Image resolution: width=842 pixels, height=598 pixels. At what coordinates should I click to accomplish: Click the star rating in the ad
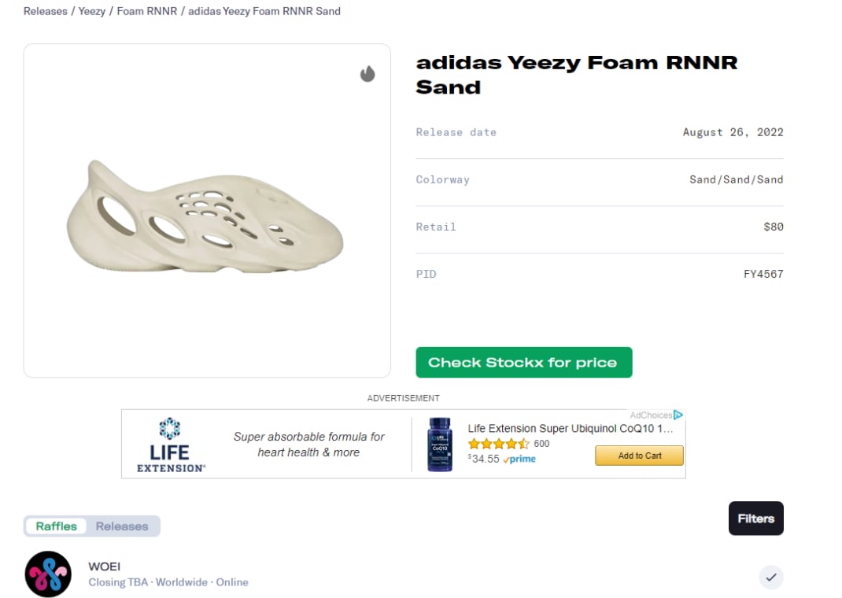(498, 444)
